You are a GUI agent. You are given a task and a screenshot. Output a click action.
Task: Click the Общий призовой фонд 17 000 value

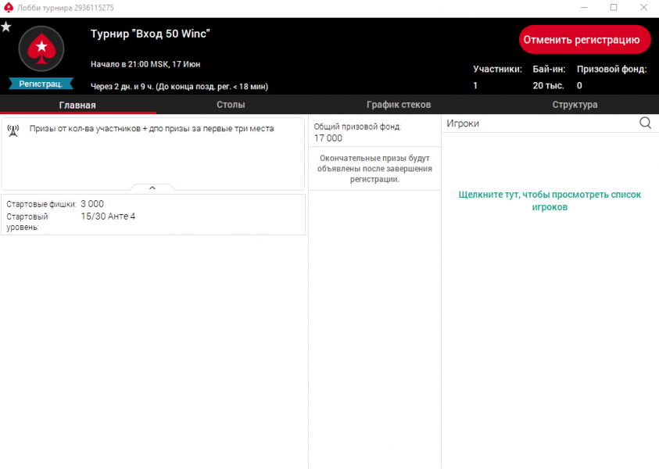(328, 138)
